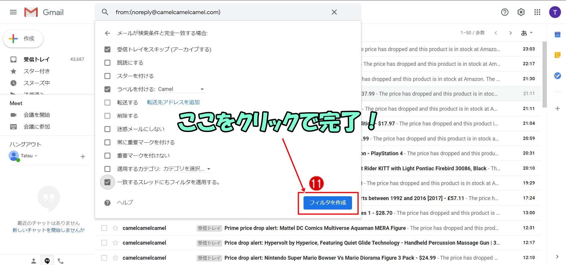Click the search query input field
This screenshot has width=566, height=265.
(220, 12)
